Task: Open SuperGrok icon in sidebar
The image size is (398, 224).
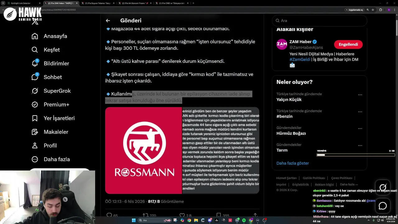Action: [35, 91]
